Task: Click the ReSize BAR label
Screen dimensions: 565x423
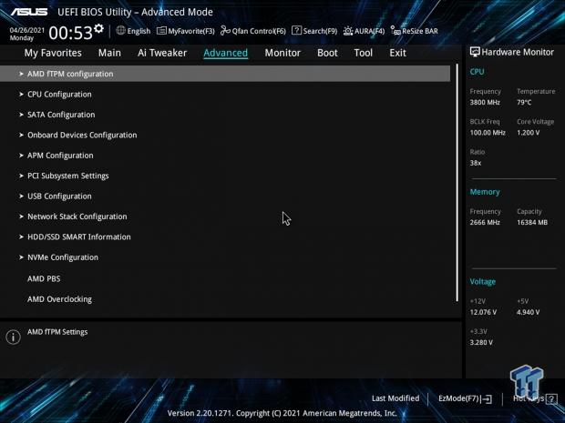Action: click(x=420, y=31)
